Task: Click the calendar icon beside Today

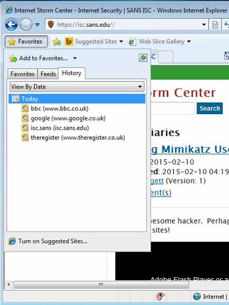Action: (15, 98)
